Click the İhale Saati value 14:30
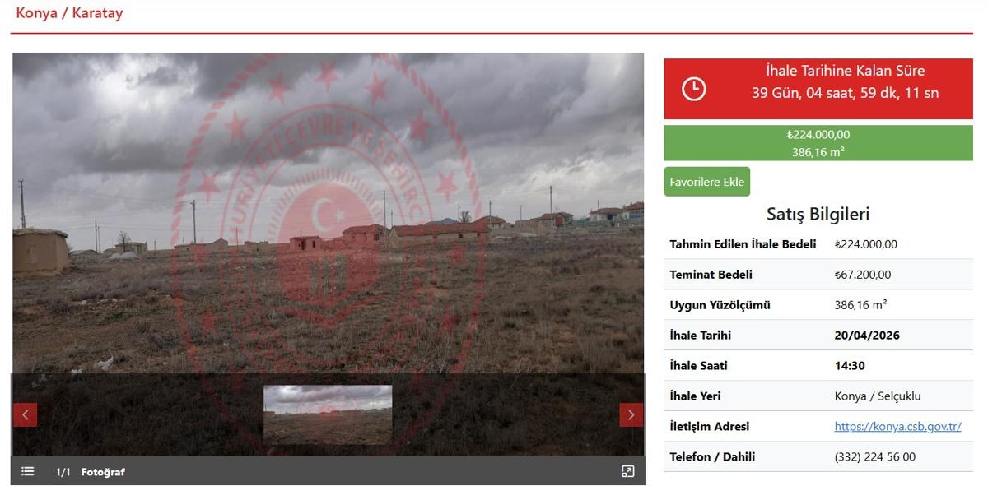 tap(850, 365)
